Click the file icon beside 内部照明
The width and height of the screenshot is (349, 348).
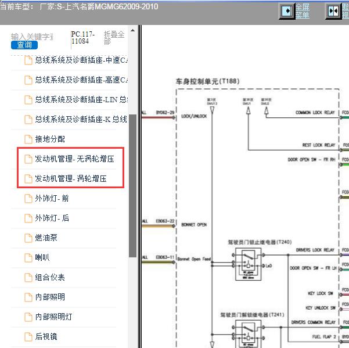[28, 297]
